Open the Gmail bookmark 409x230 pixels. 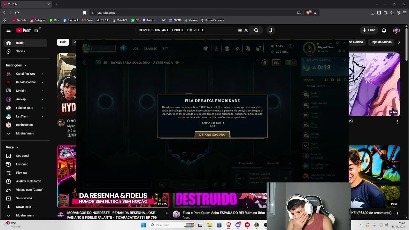point(88,20)
